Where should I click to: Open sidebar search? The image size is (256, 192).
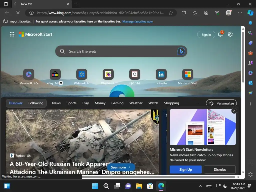(x=250, y=33)
